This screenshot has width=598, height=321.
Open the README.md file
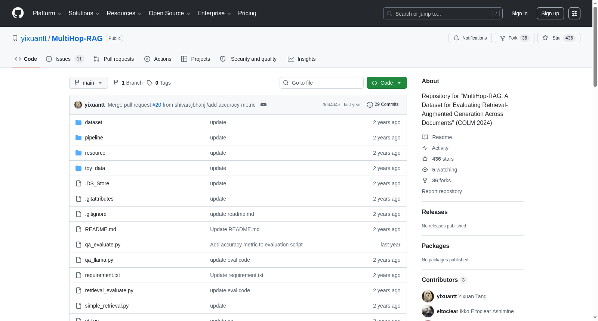[101, 229]
